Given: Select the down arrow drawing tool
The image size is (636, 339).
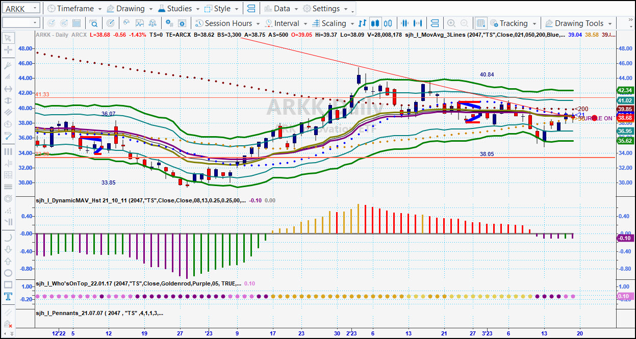Looking at the screenshot, I should (8, 249).
